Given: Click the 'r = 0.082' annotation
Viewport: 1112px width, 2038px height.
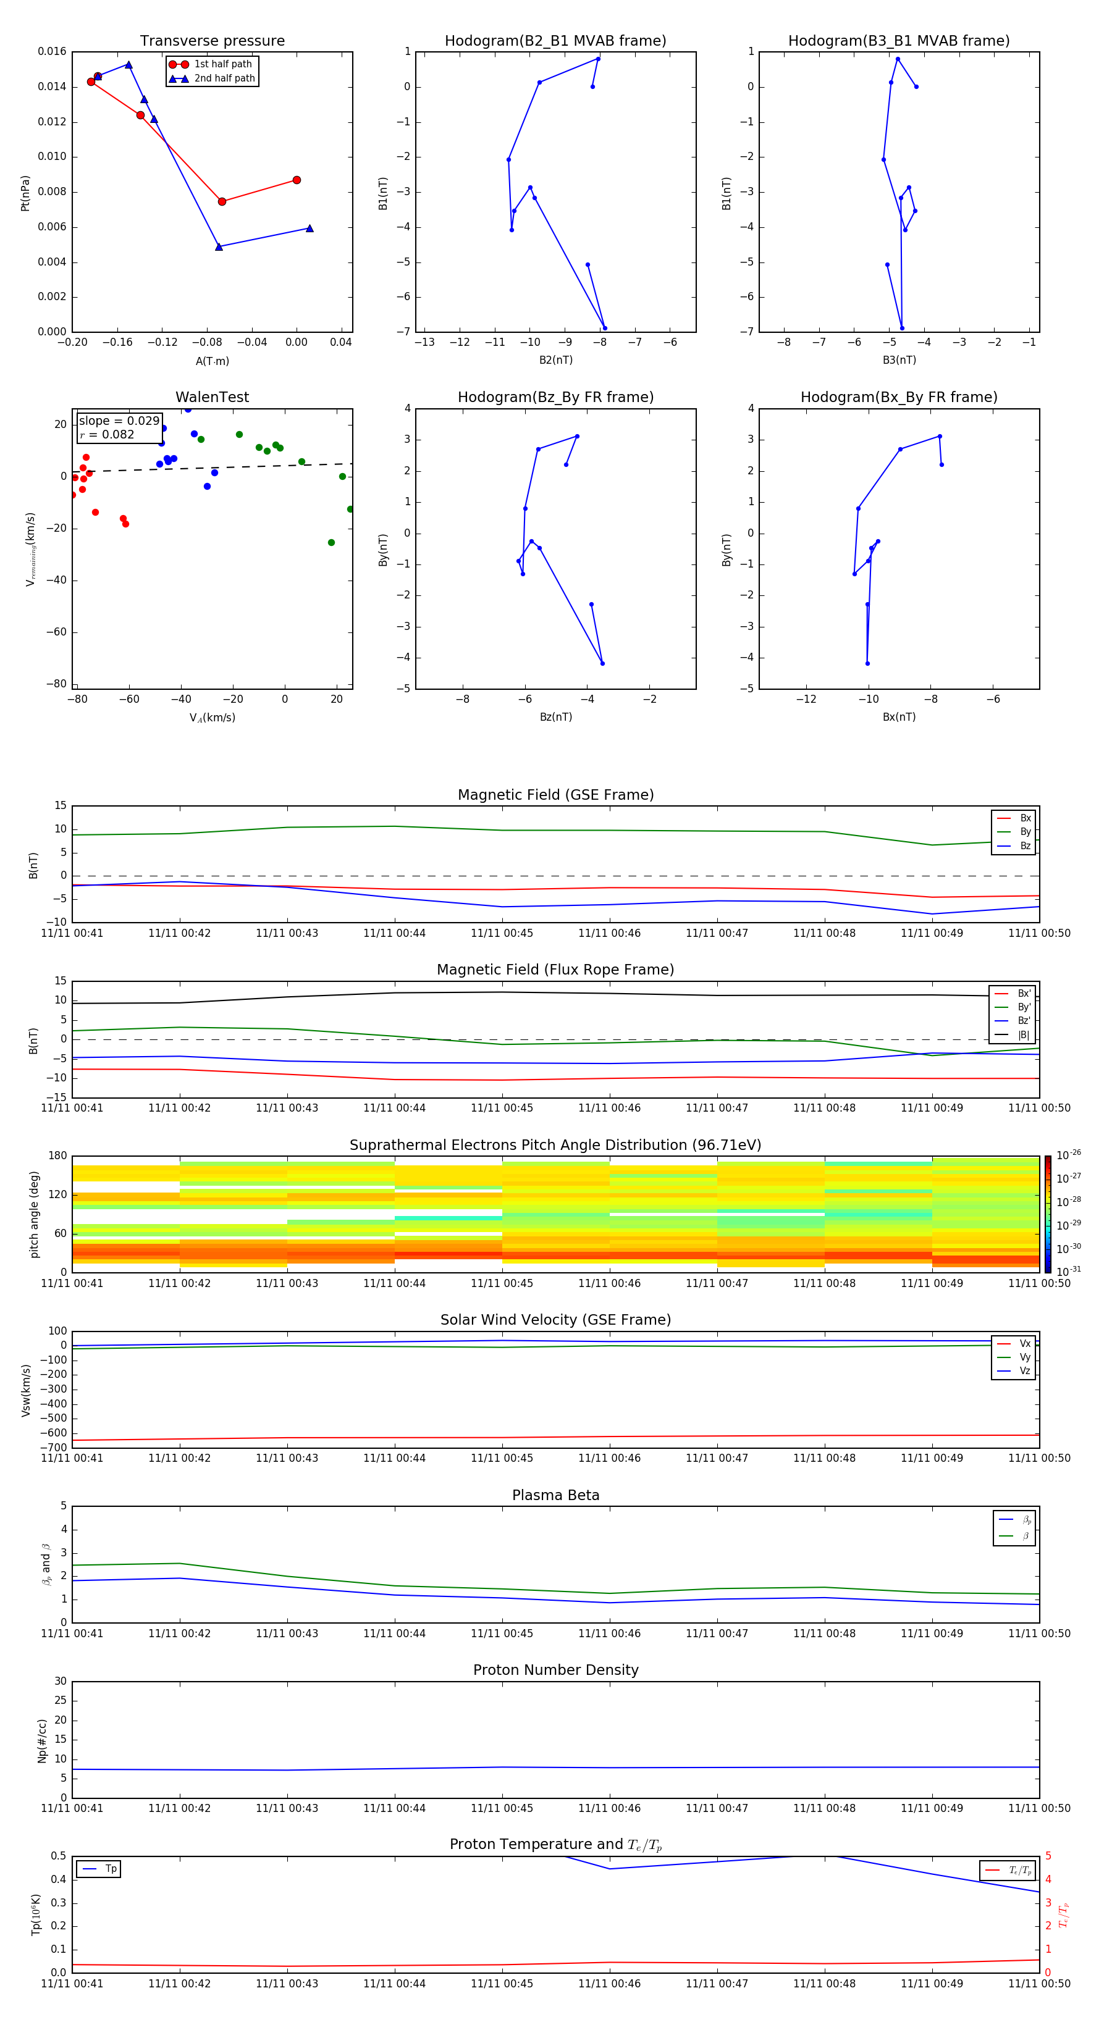Looking at the screenshot, I should coord(107,434).
